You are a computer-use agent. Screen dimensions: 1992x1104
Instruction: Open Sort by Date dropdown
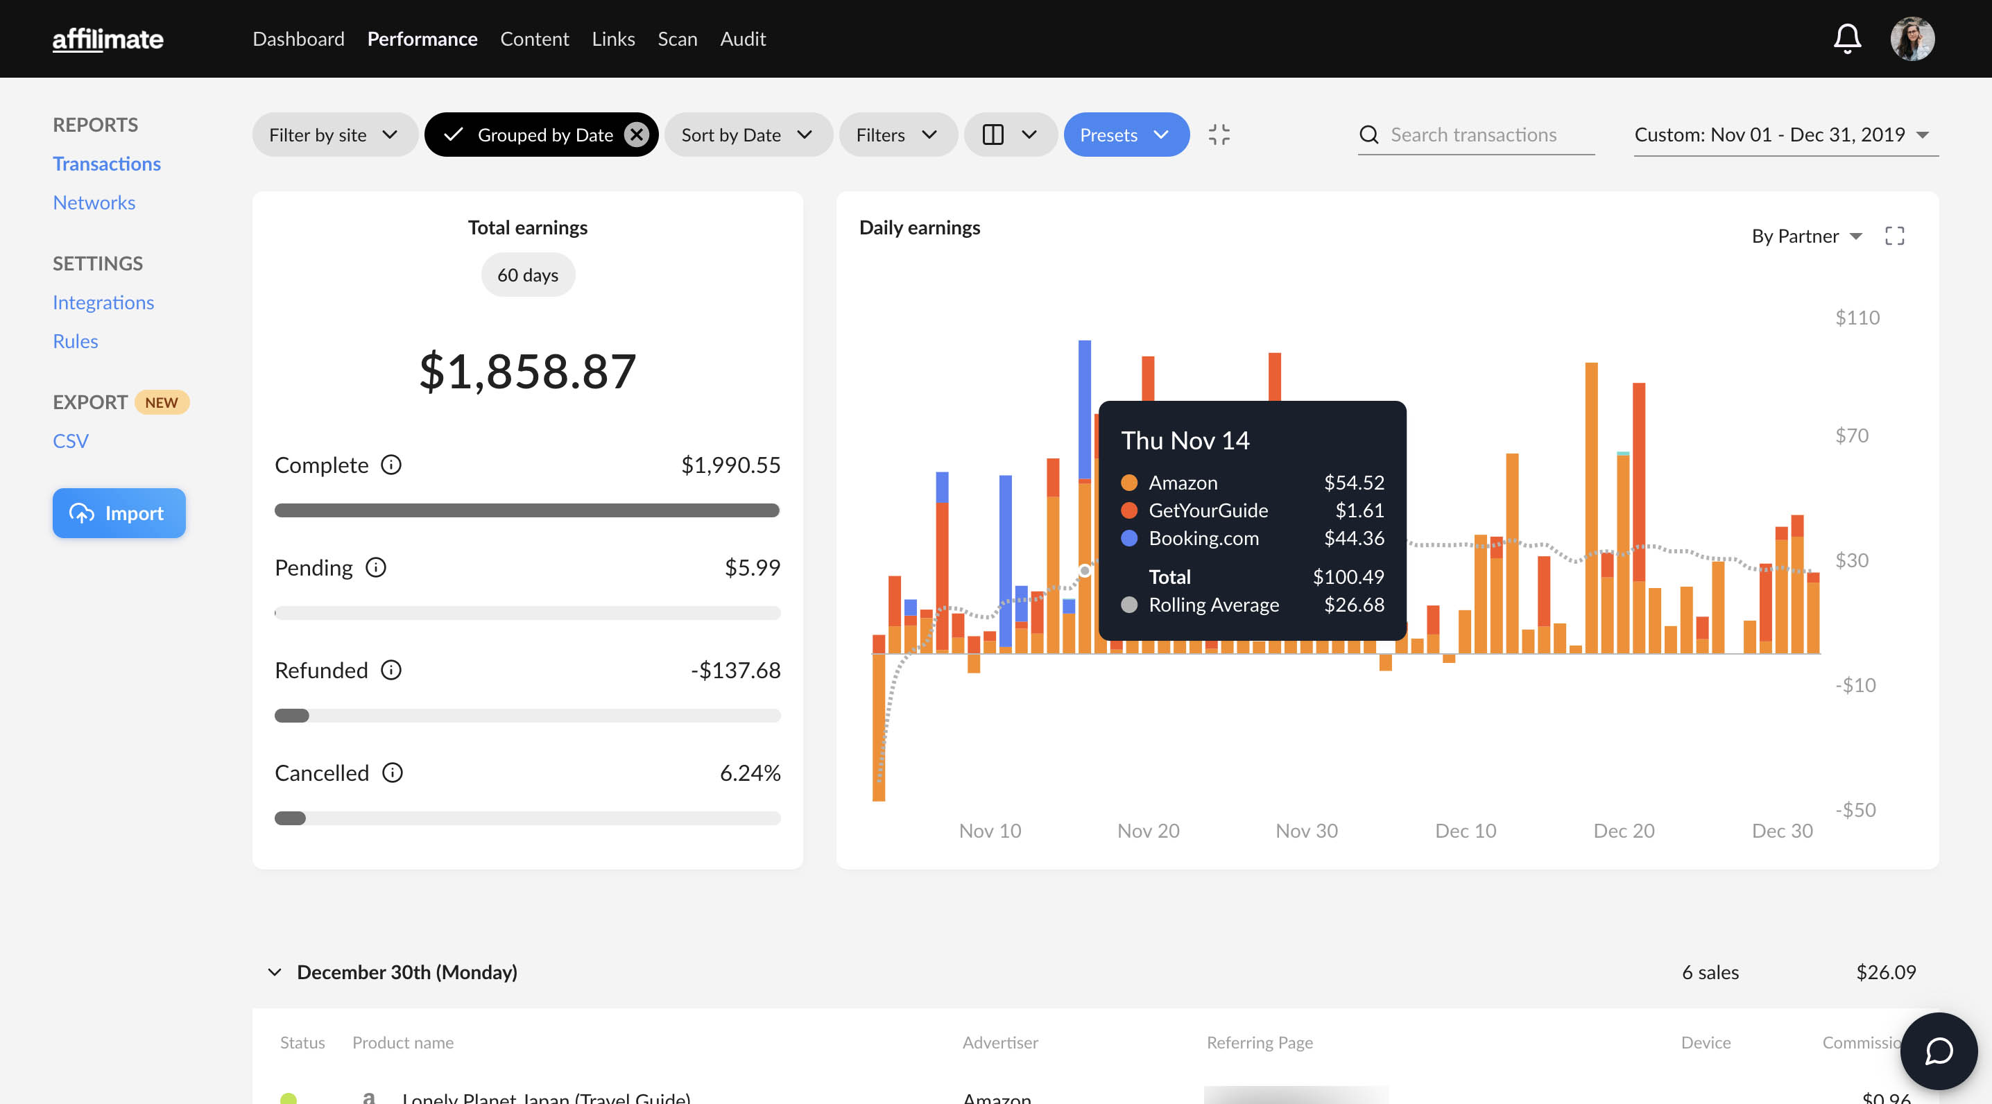[x=748, y=135]
